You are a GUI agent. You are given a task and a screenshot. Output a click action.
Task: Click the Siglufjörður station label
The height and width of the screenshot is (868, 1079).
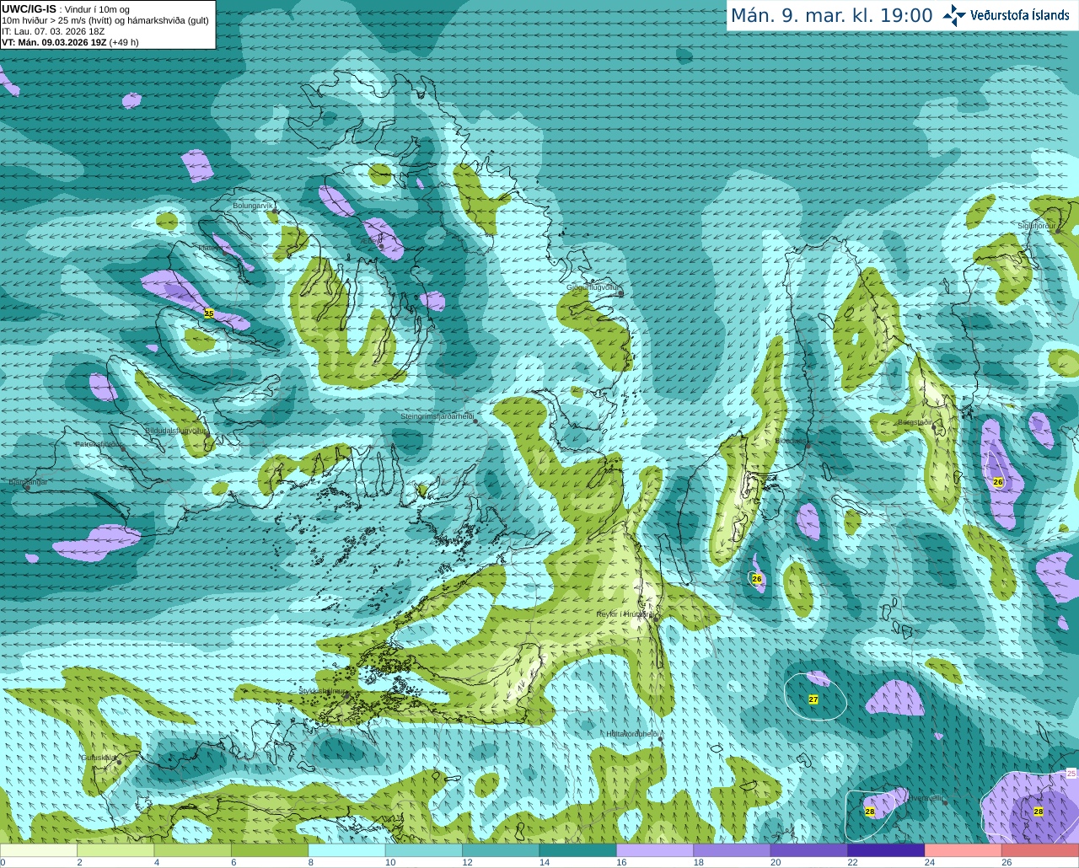point(1036,226)
